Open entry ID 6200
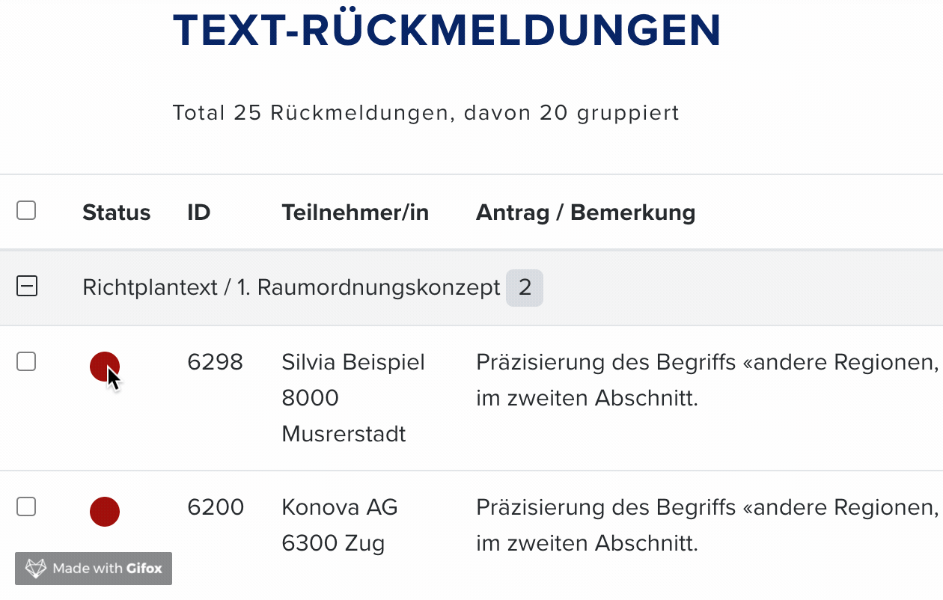 216,507
